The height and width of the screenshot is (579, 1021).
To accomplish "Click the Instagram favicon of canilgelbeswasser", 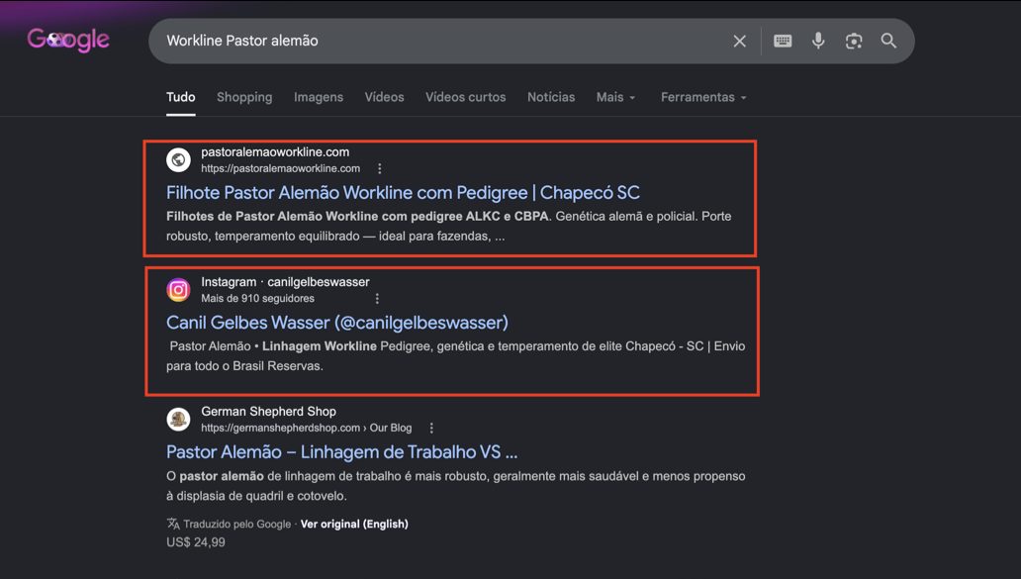I will point(178,290).
